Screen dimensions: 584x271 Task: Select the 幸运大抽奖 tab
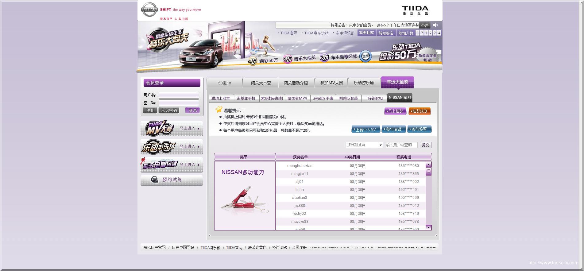click(397, 82)
